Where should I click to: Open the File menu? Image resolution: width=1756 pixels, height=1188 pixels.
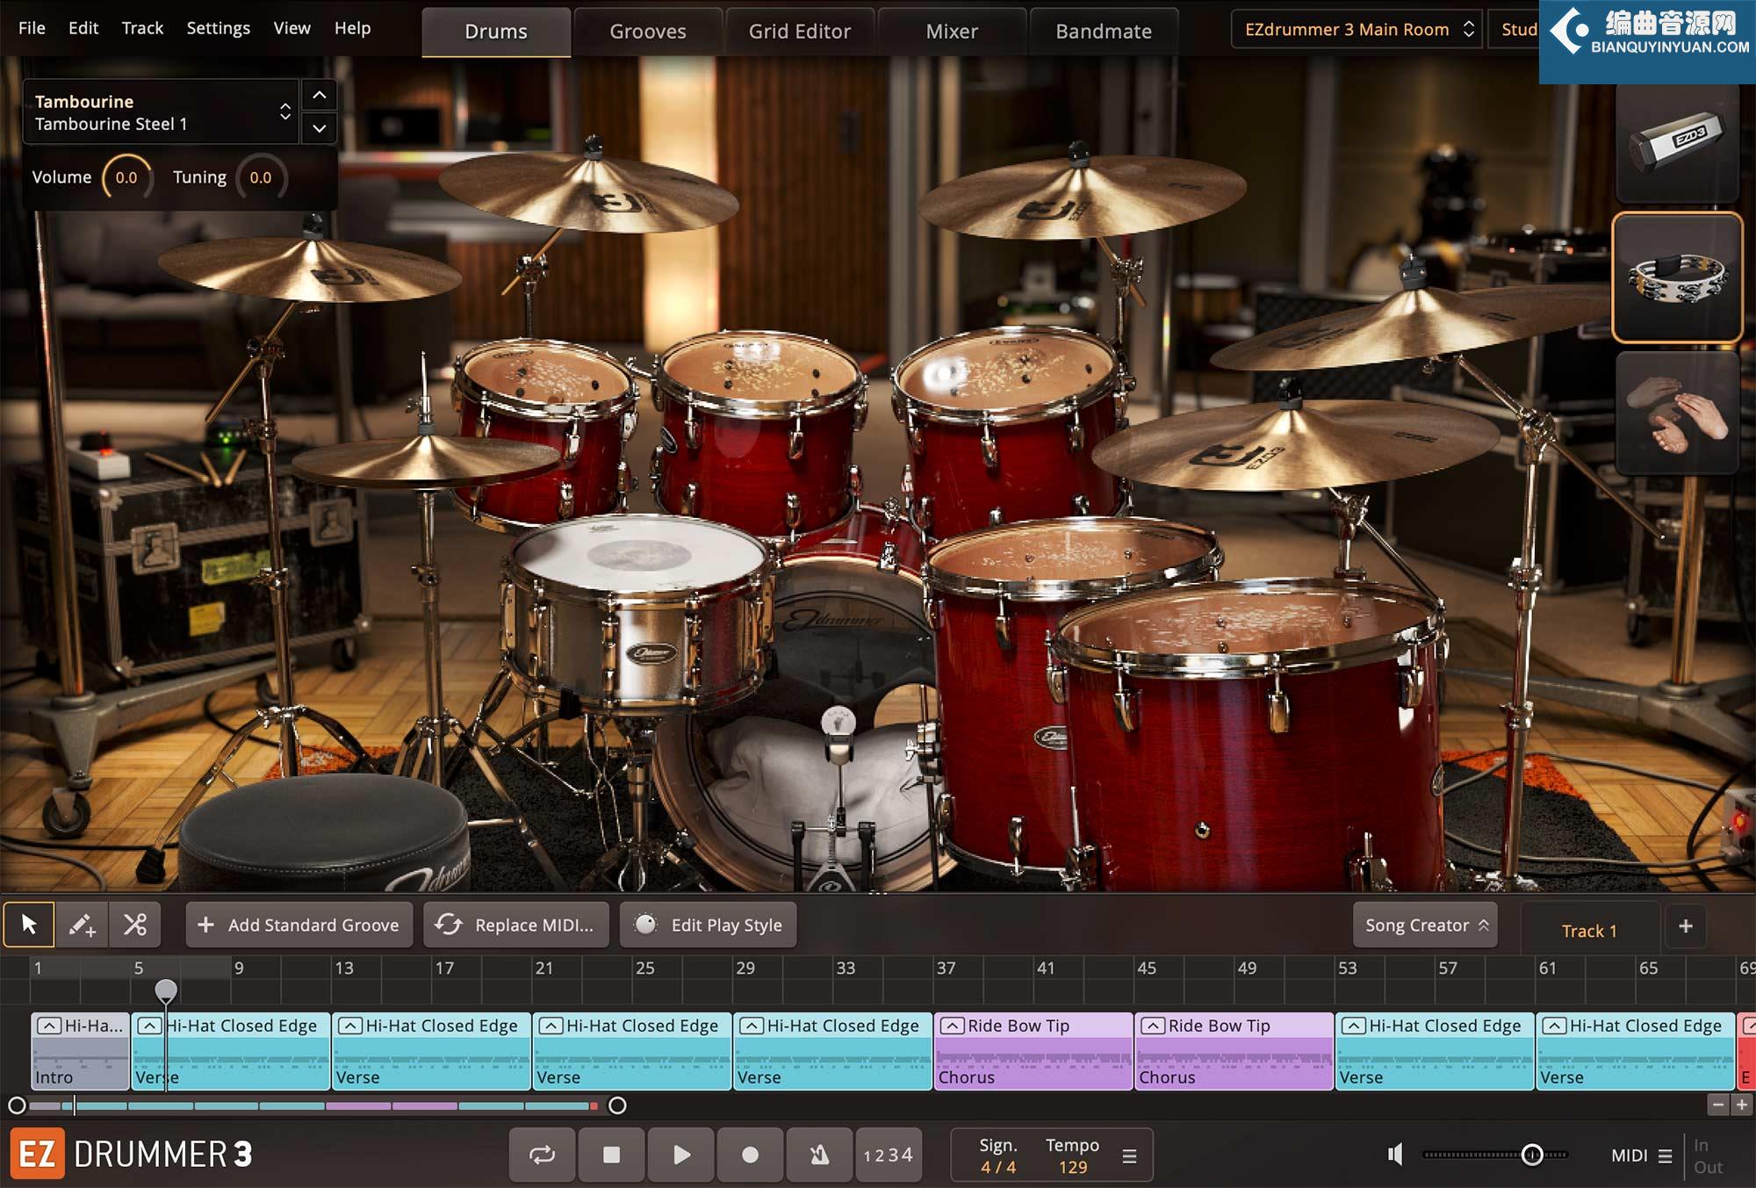tap(32, 28)
